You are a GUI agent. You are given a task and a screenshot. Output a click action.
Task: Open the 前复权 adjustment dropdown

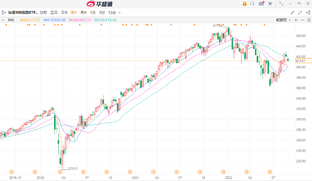point(283,20)
